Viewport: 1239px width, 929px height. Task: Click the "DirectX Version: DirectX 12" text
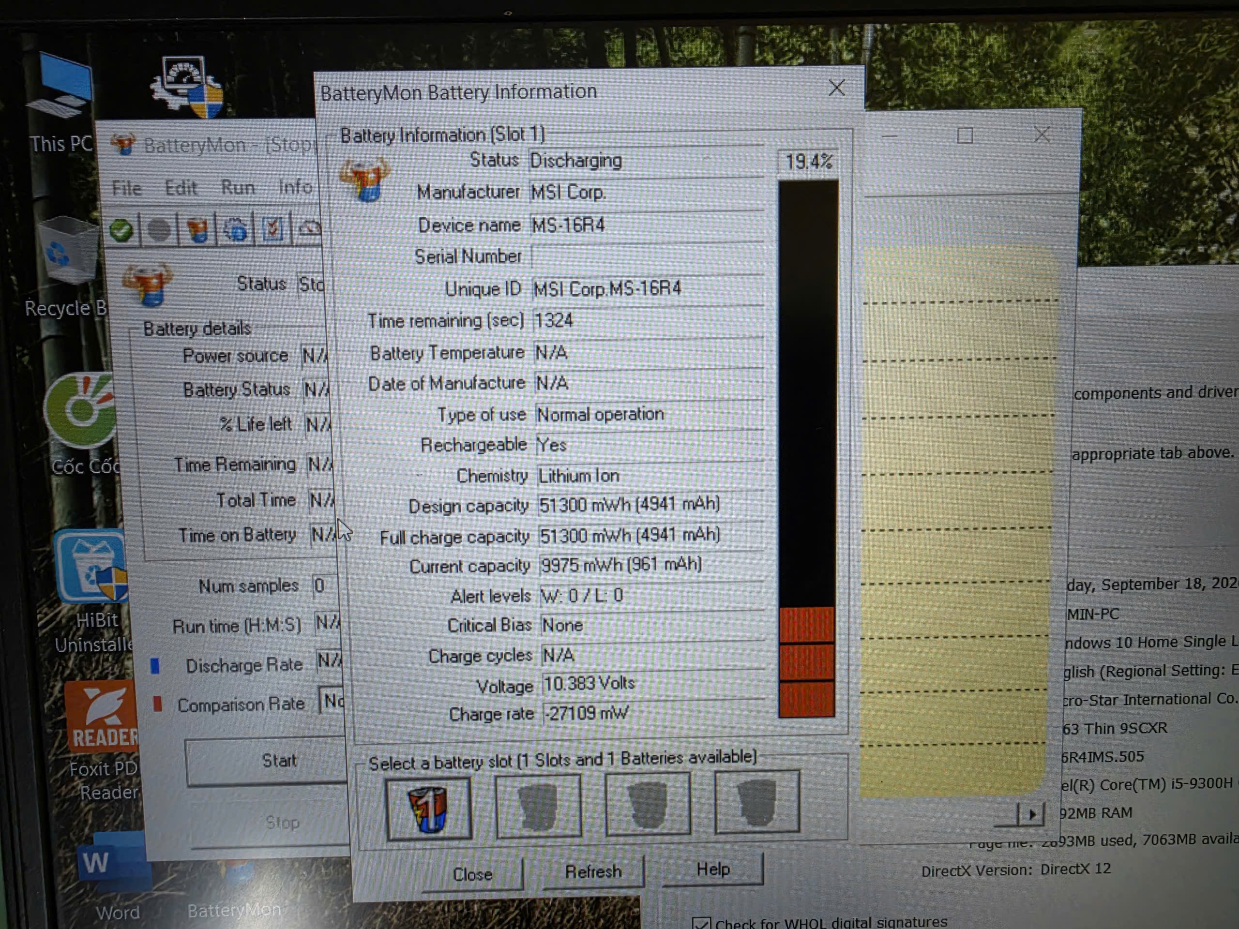click(x=1016, y=870)
